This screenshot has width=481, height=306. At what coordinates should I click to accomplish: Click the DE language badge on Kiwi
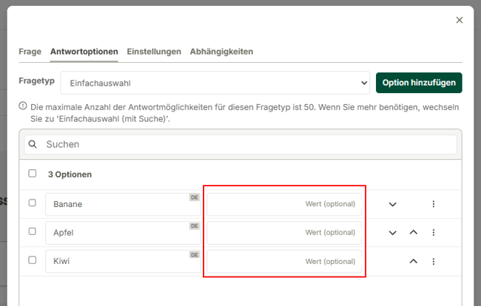[x=195, y=255]
